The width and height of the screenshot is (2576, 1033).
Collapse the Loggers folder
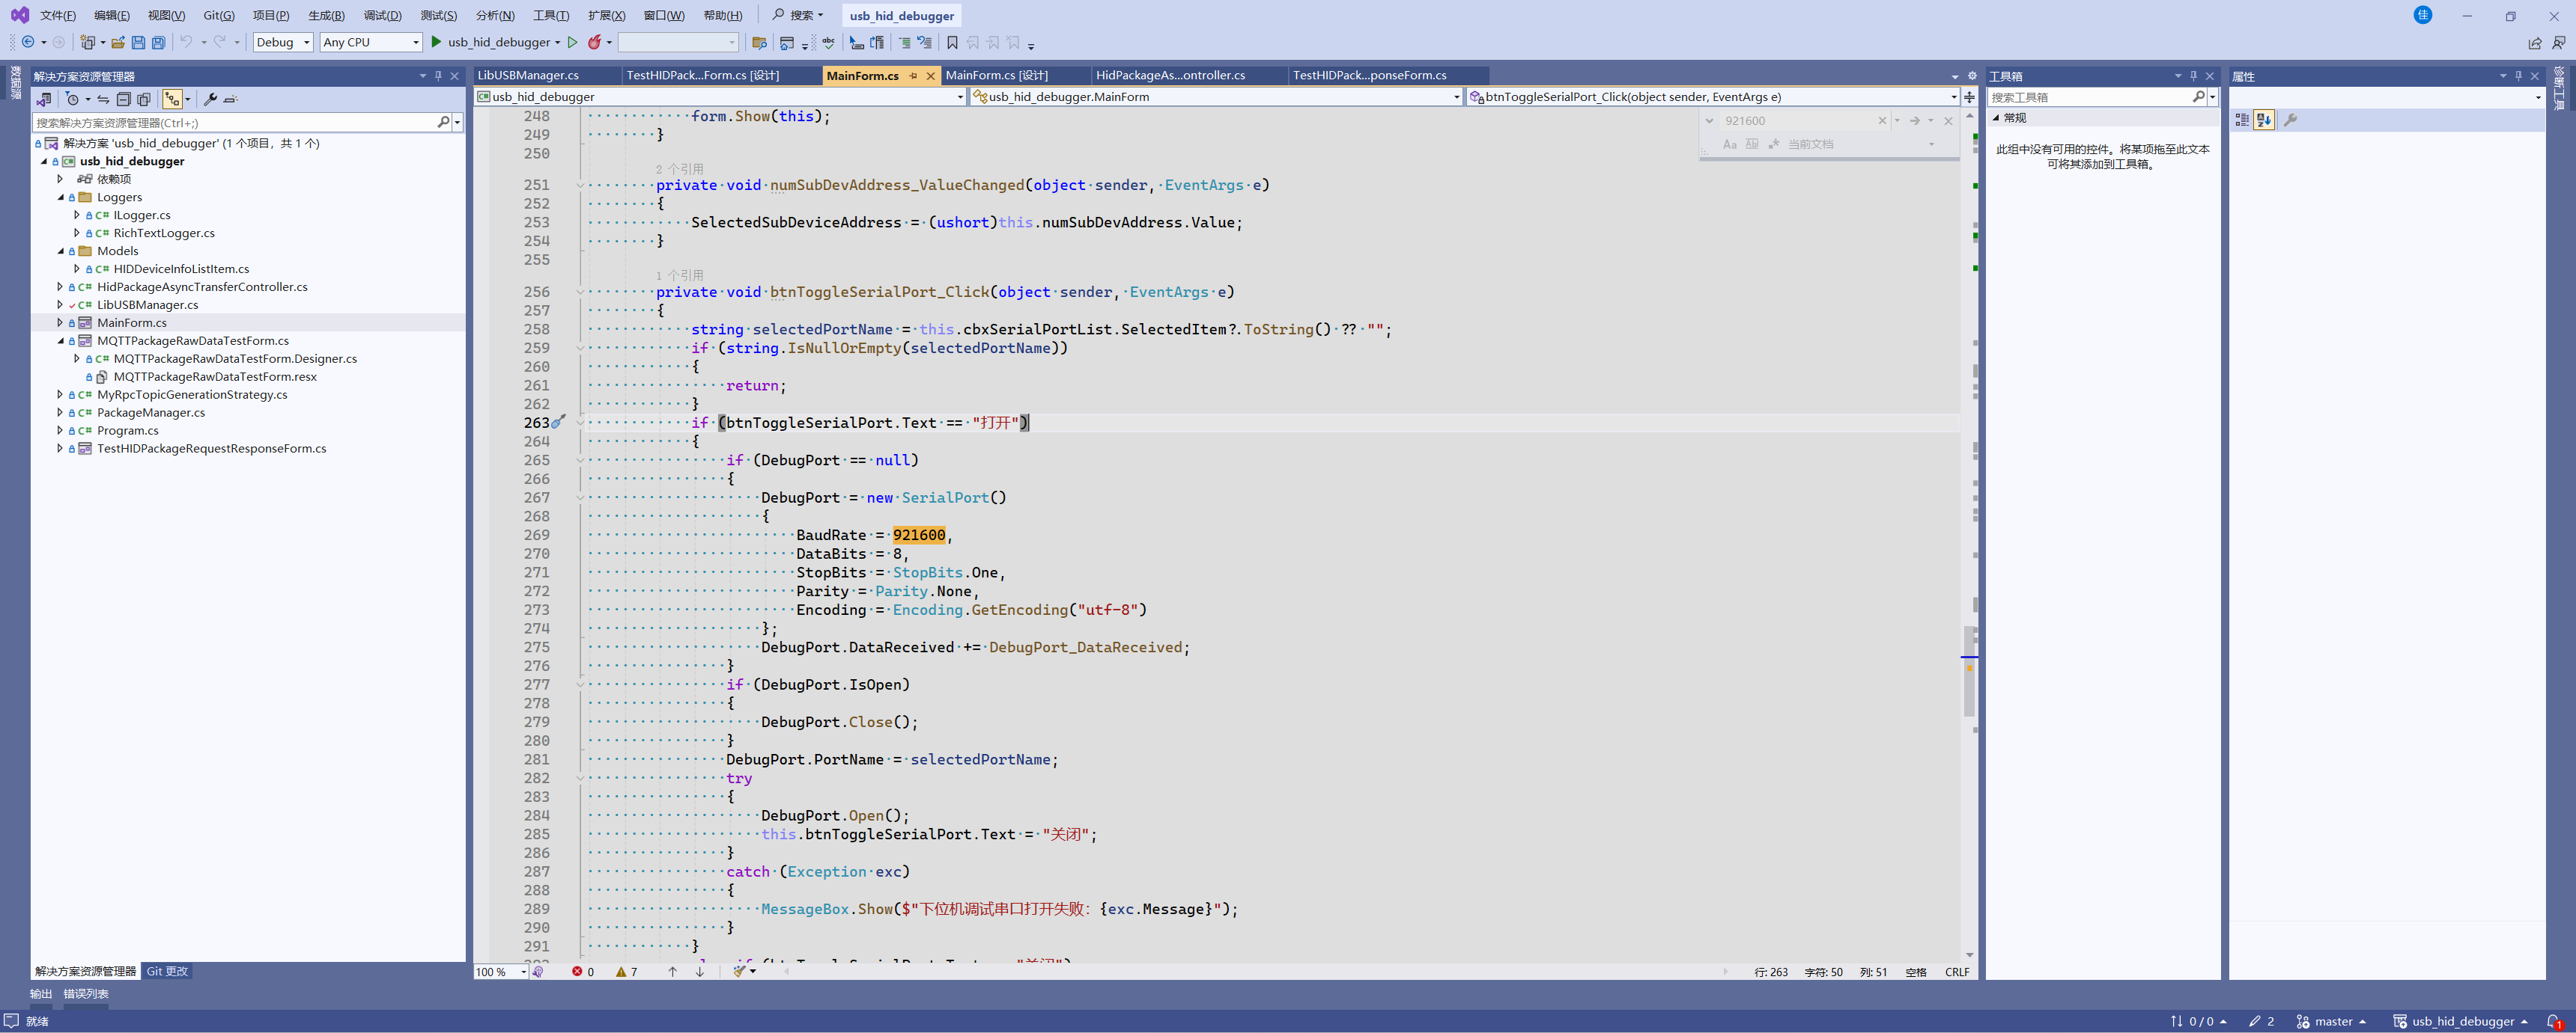61,197
